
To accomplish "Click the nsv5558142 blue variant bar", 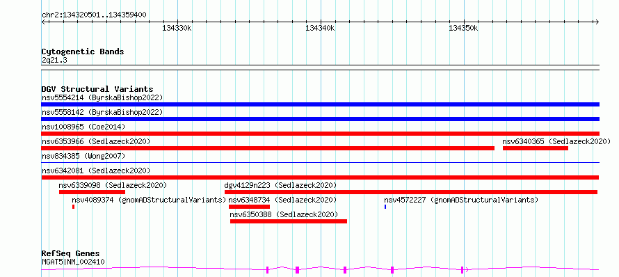I will point(320,119).
